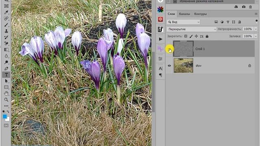The width and height of the screenshot is (260, 146).
Task: Open the Character panel icon
Action: pos(160,69)
